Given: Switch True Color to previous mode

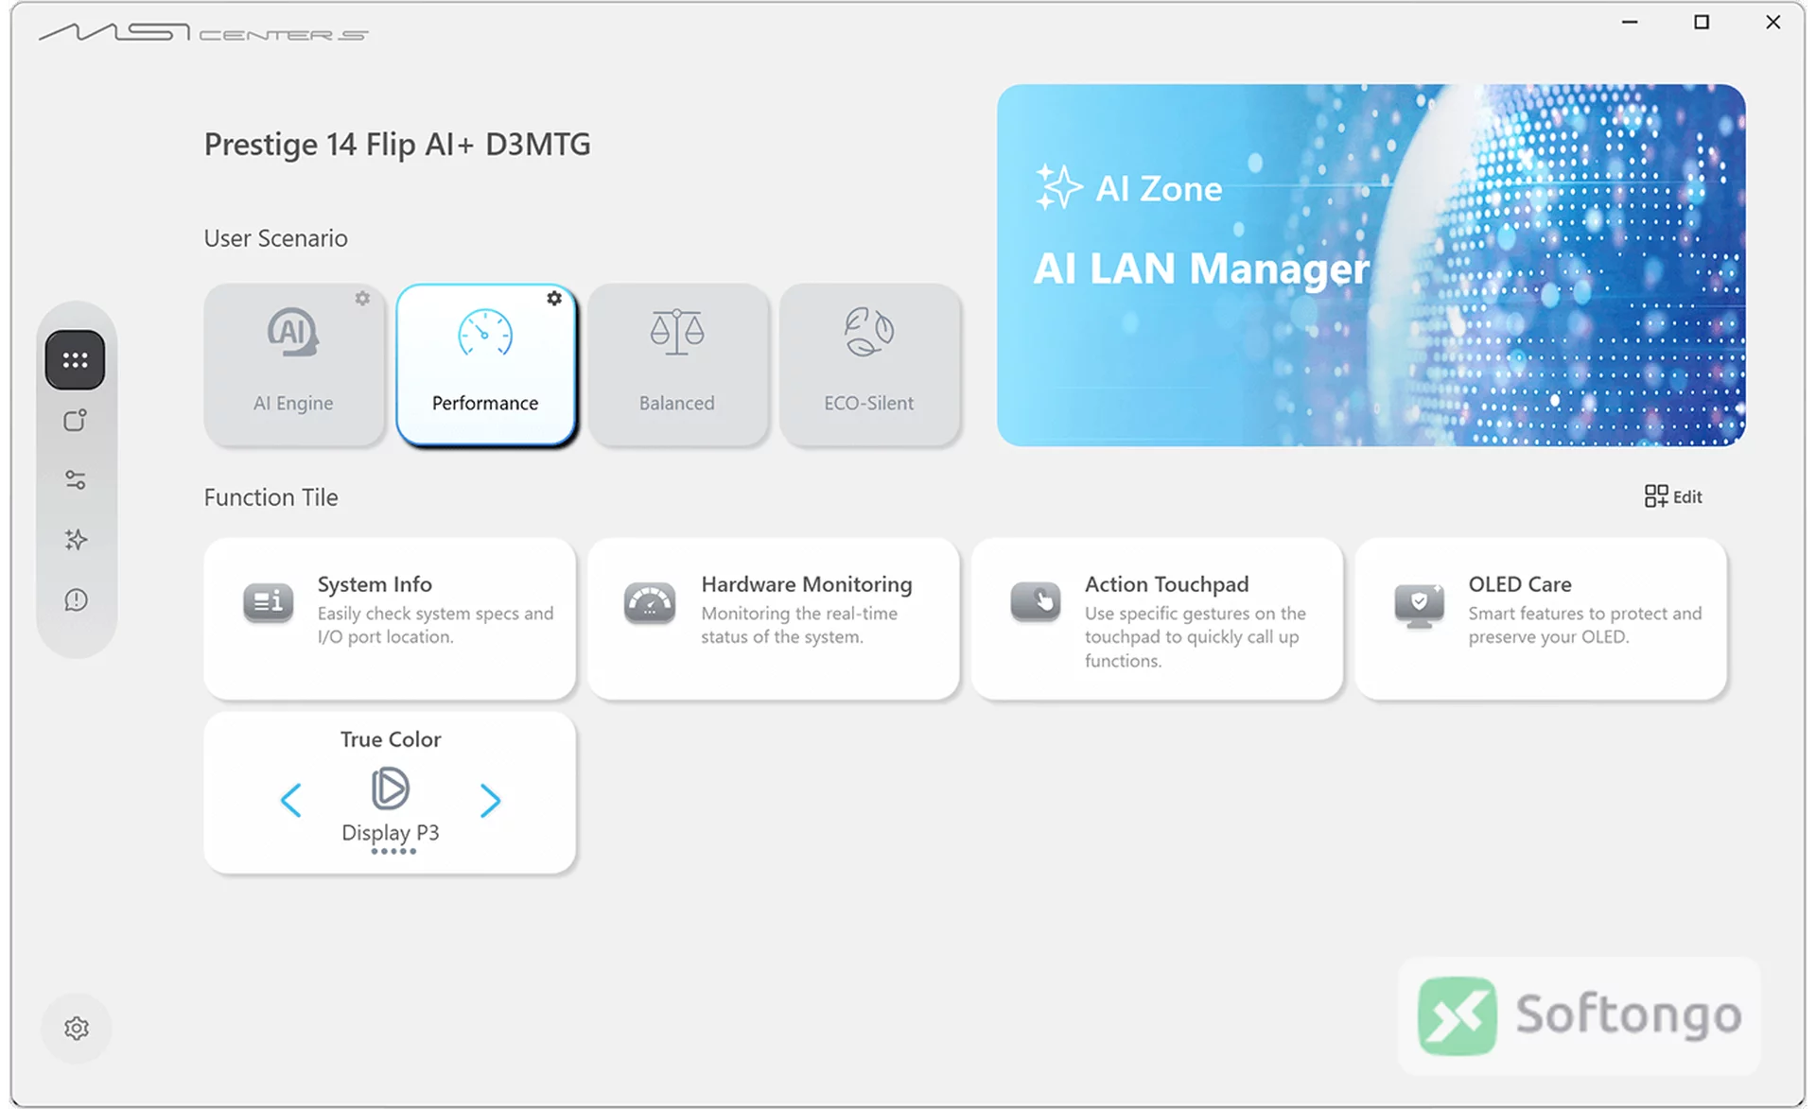Looking at the screenshot, I should (x=291, y=801).
